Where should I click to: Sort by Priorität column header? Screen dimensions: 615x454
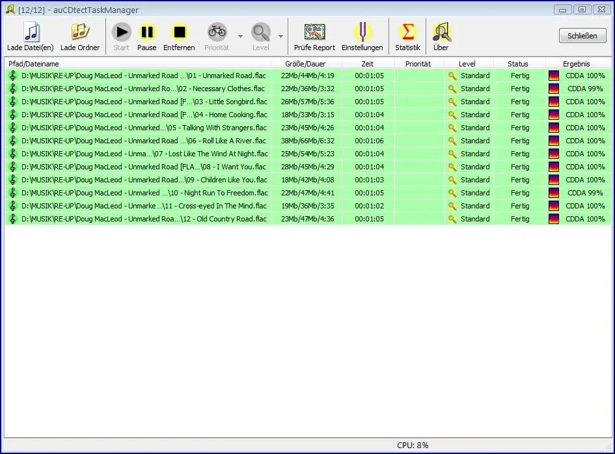click(x=418, y=64)
